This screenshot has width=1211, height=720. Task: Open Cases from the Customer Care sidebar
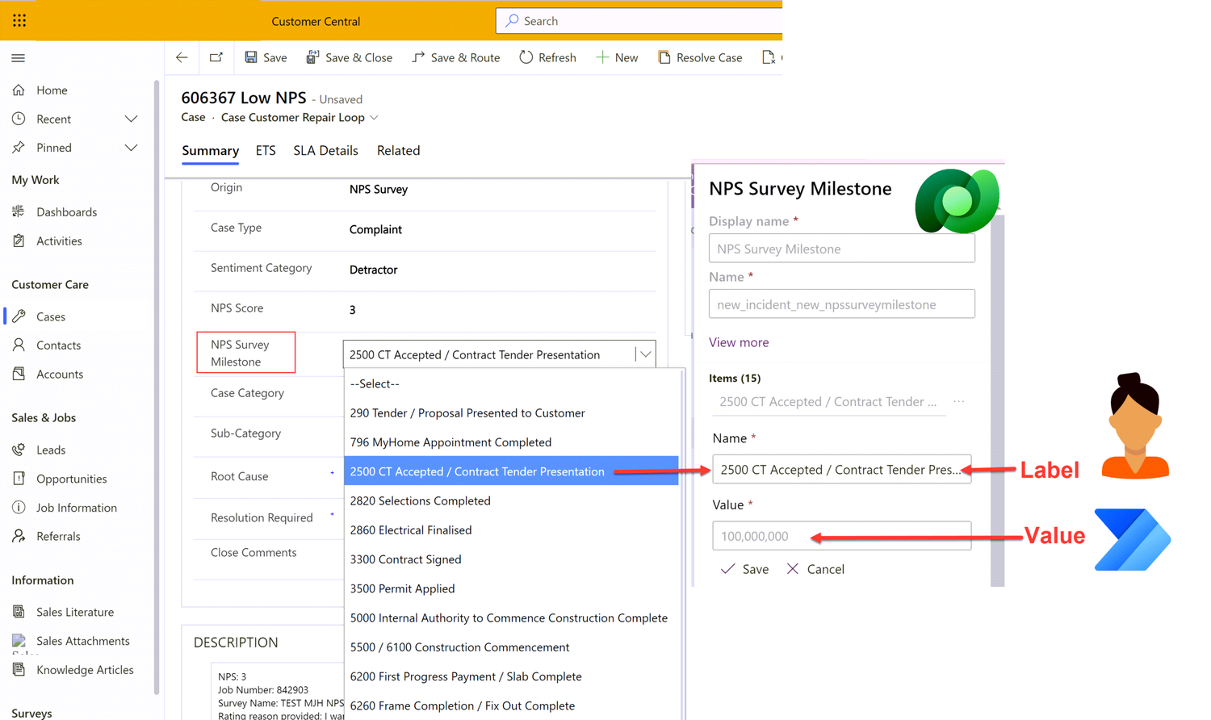[49, 316]
